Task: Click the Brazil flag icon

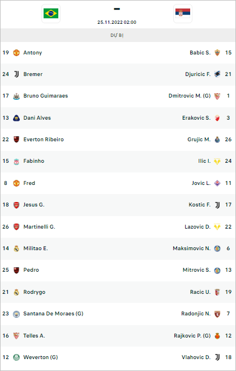Action: pos(51,14)
